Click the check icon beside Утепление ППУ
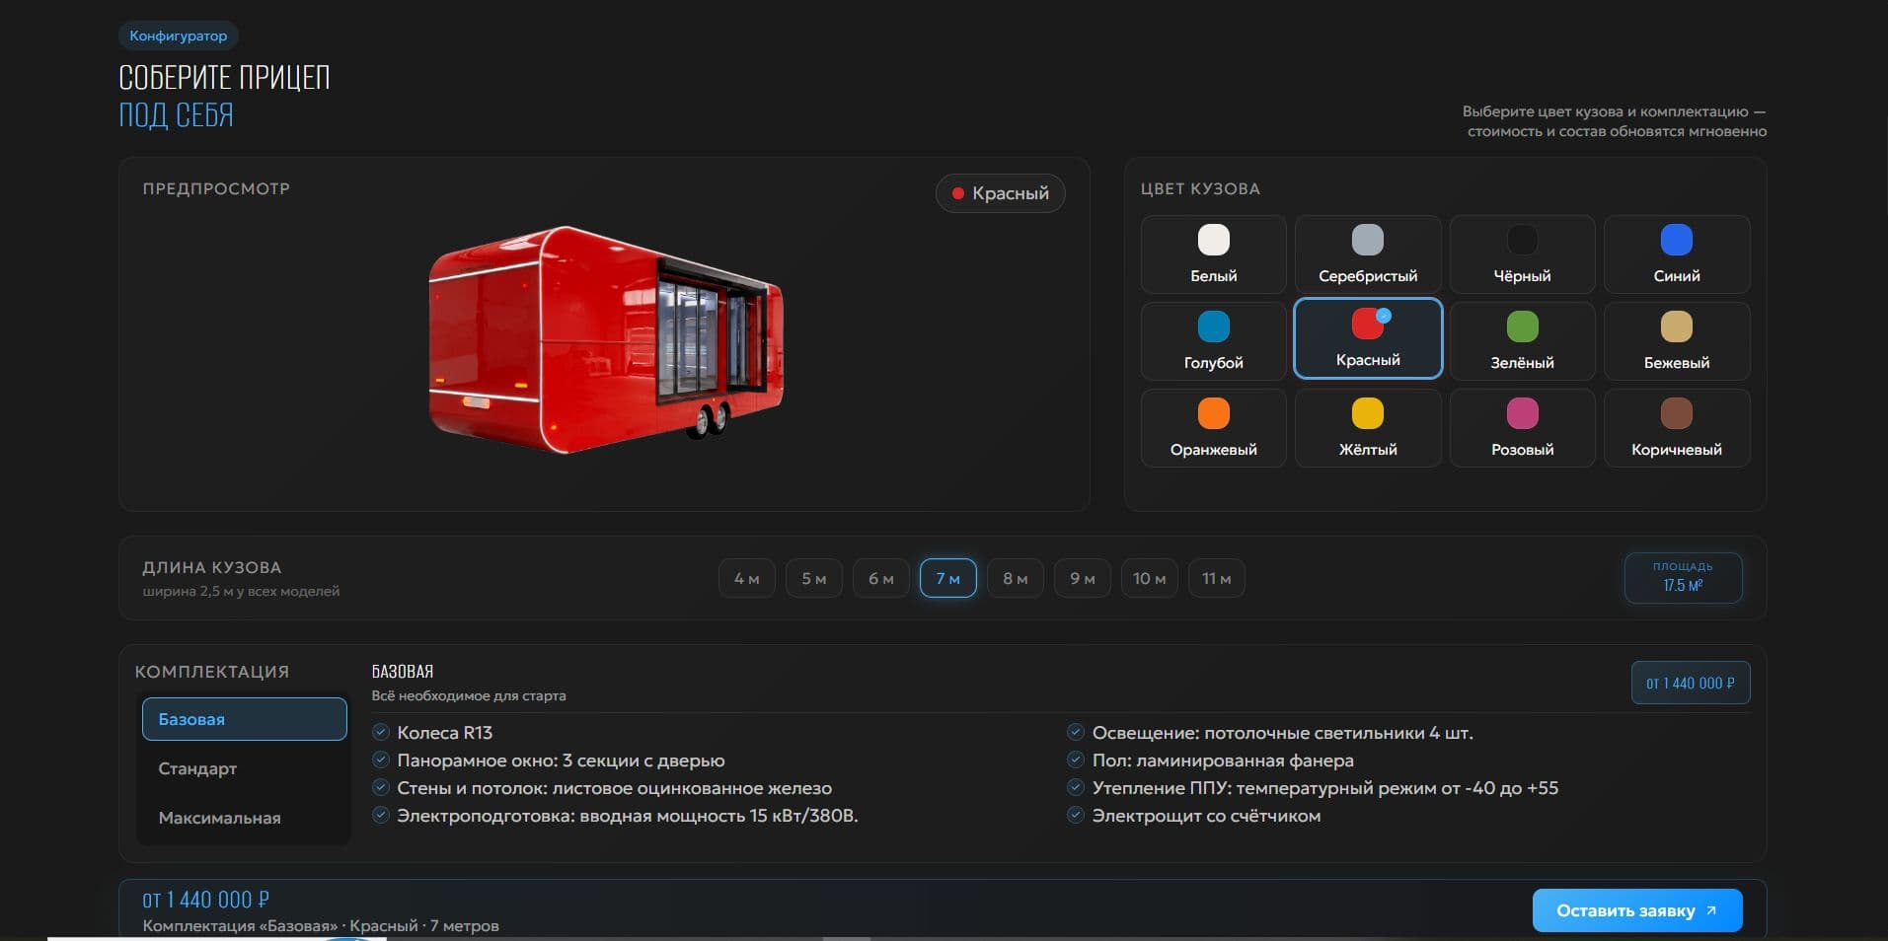The width and height of the screenshot is (1888, 941). 1076,787
